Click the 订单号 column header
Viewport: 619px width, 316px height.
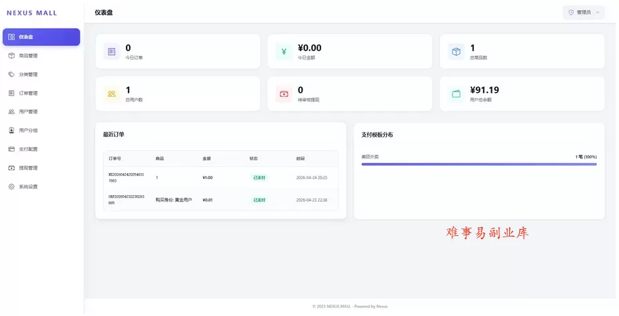click(115, 158)
